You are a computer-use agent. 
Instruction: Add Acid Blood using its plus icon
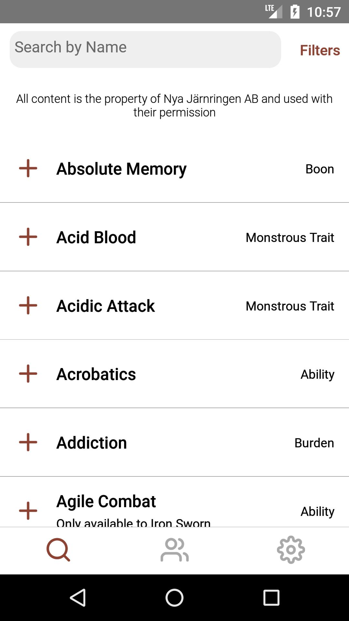pos(28,237)
